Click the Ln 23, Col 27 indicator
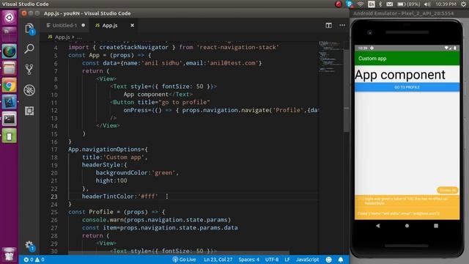 (x=218, y=260)
